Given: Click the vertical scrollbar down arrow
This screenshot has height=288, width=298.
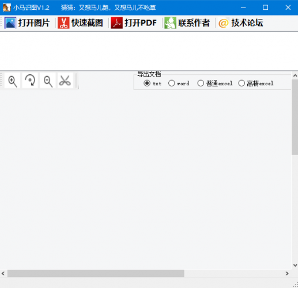Looking at the screenshot, I should (295, 265).
